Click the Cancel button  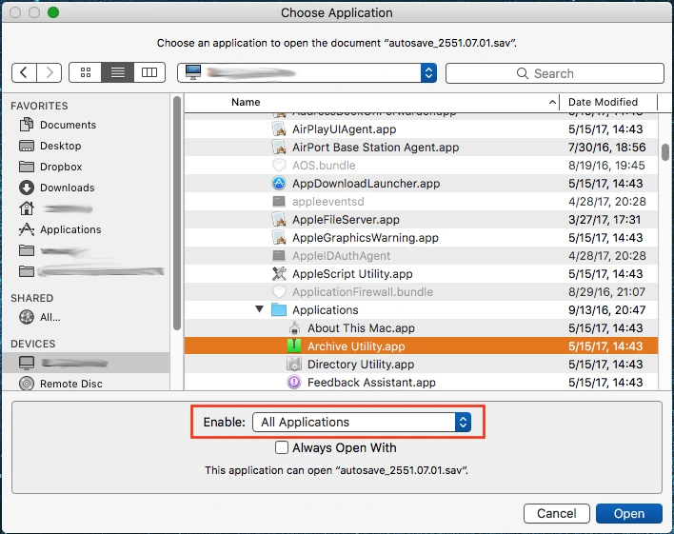[556, 513]
